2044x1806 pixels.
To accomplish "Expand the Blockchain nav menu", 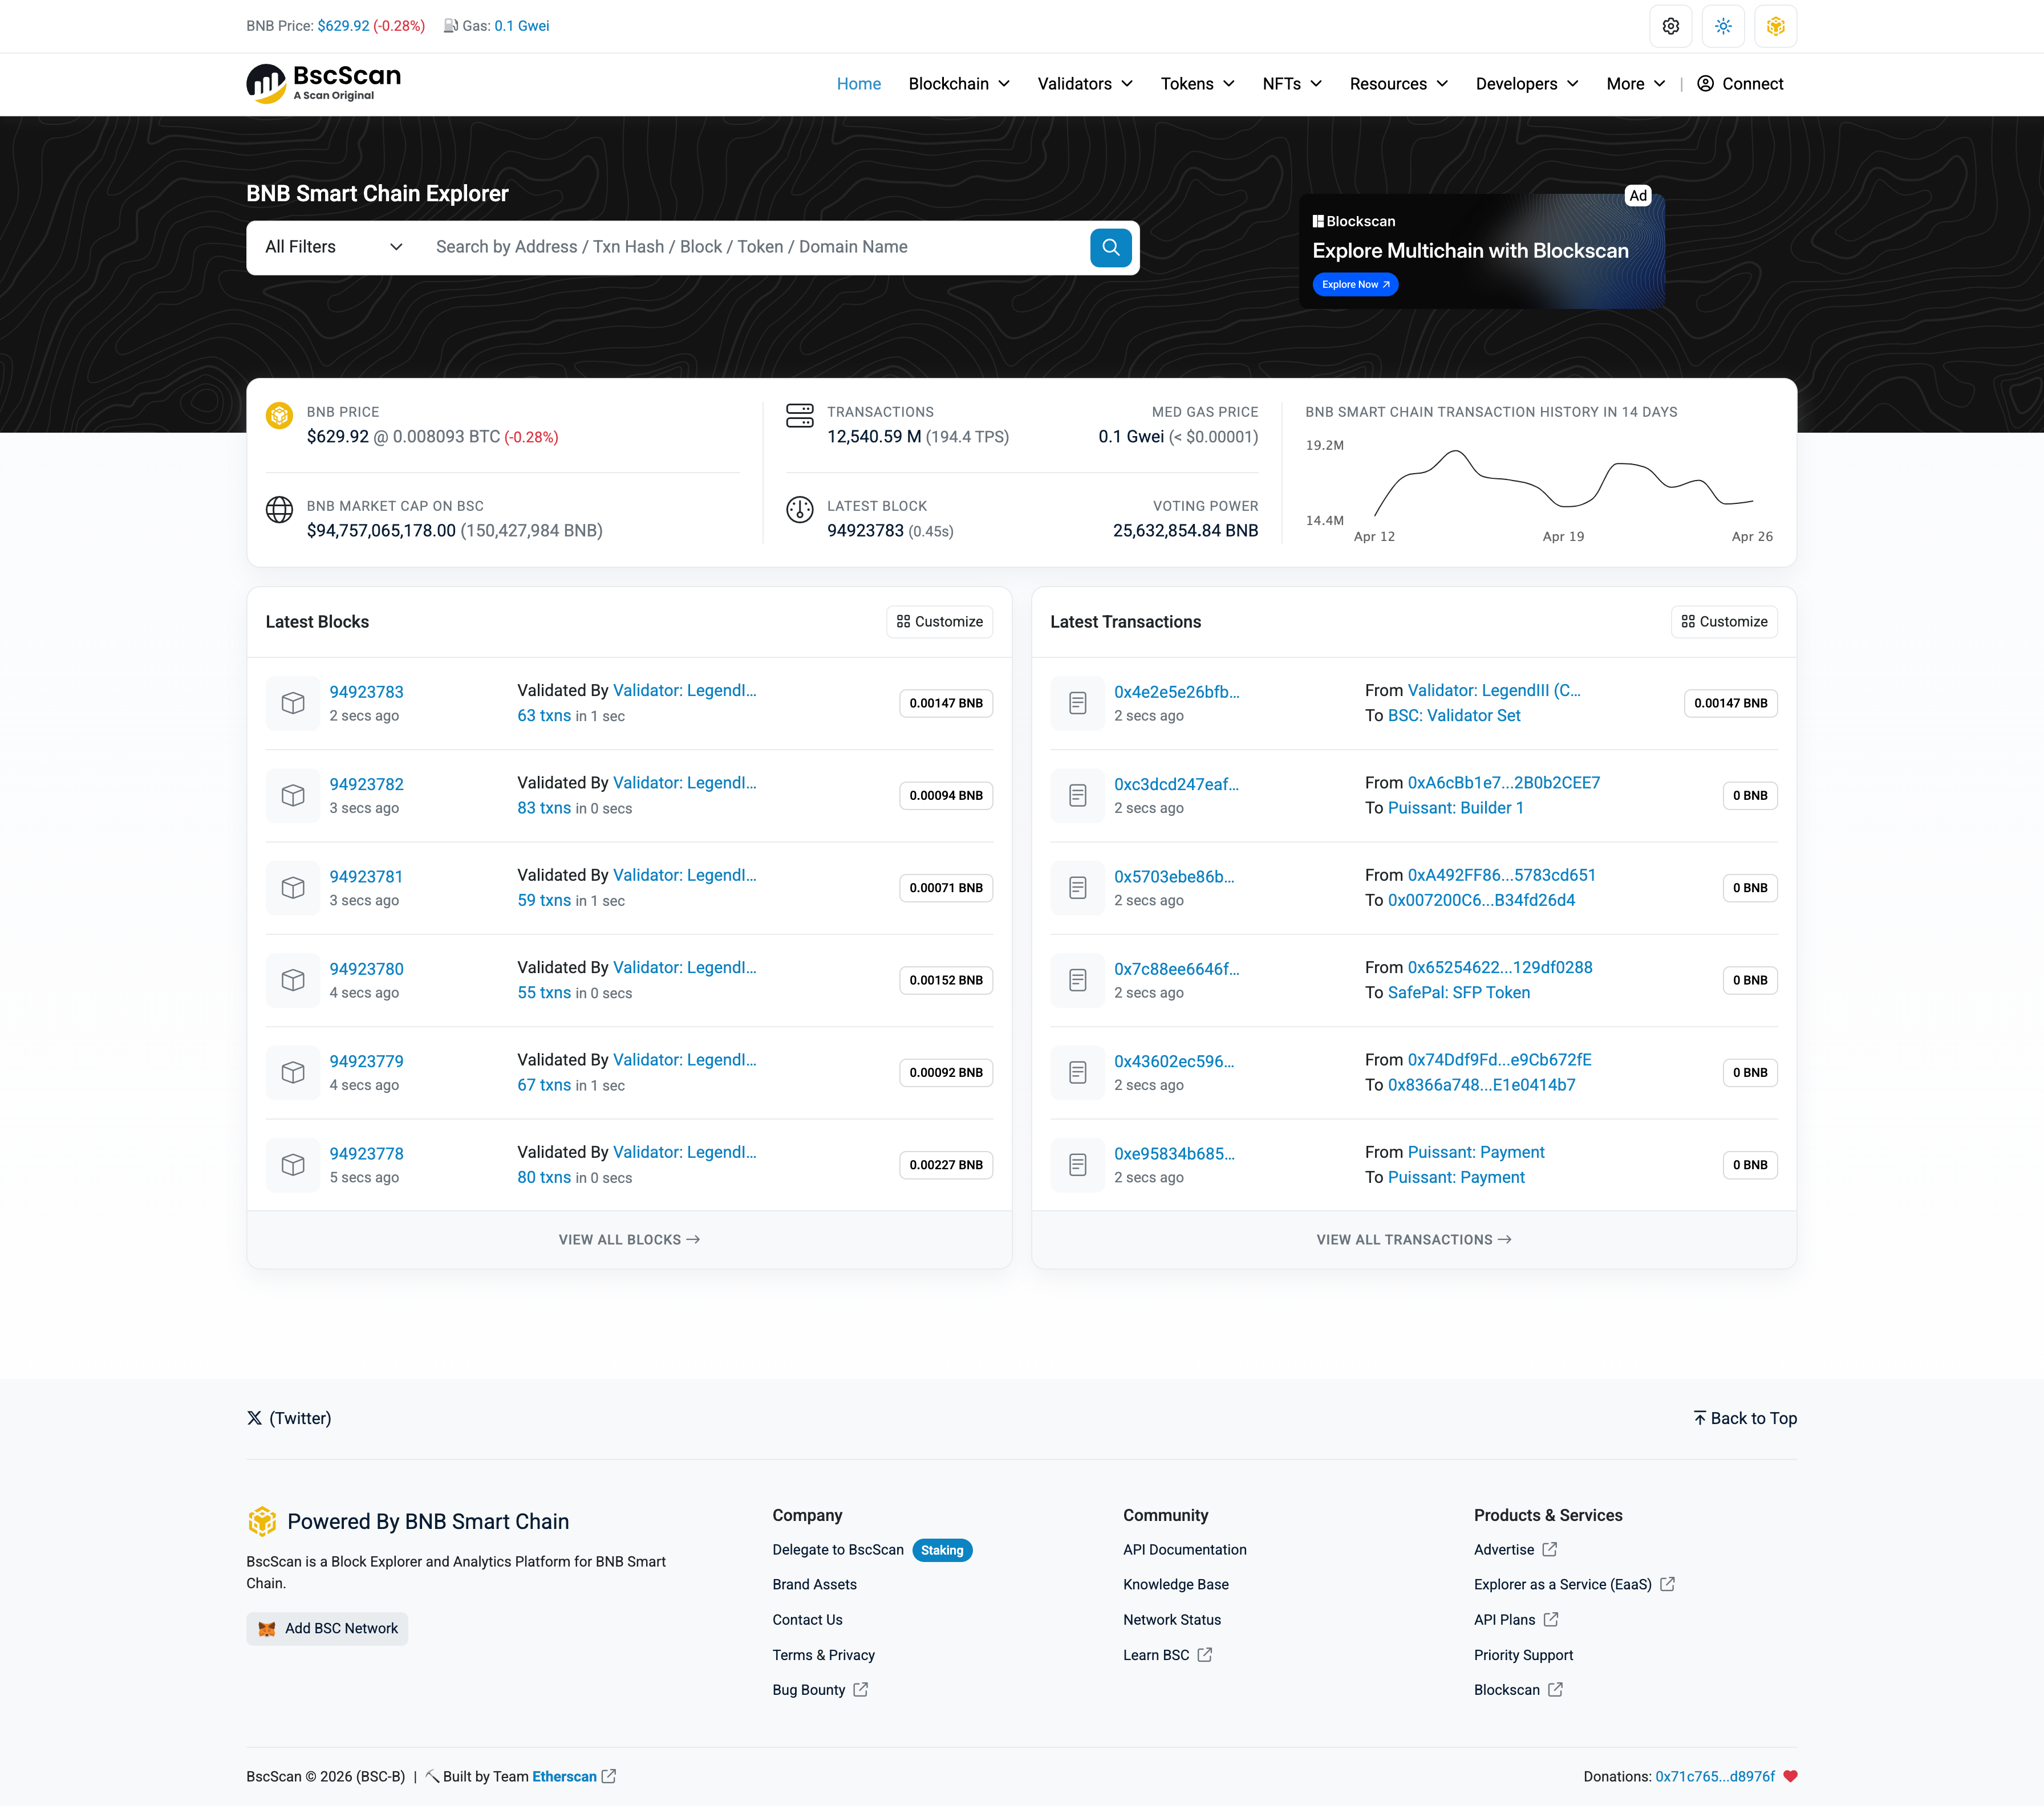I will pyautogui.click(x=958, y=84).
